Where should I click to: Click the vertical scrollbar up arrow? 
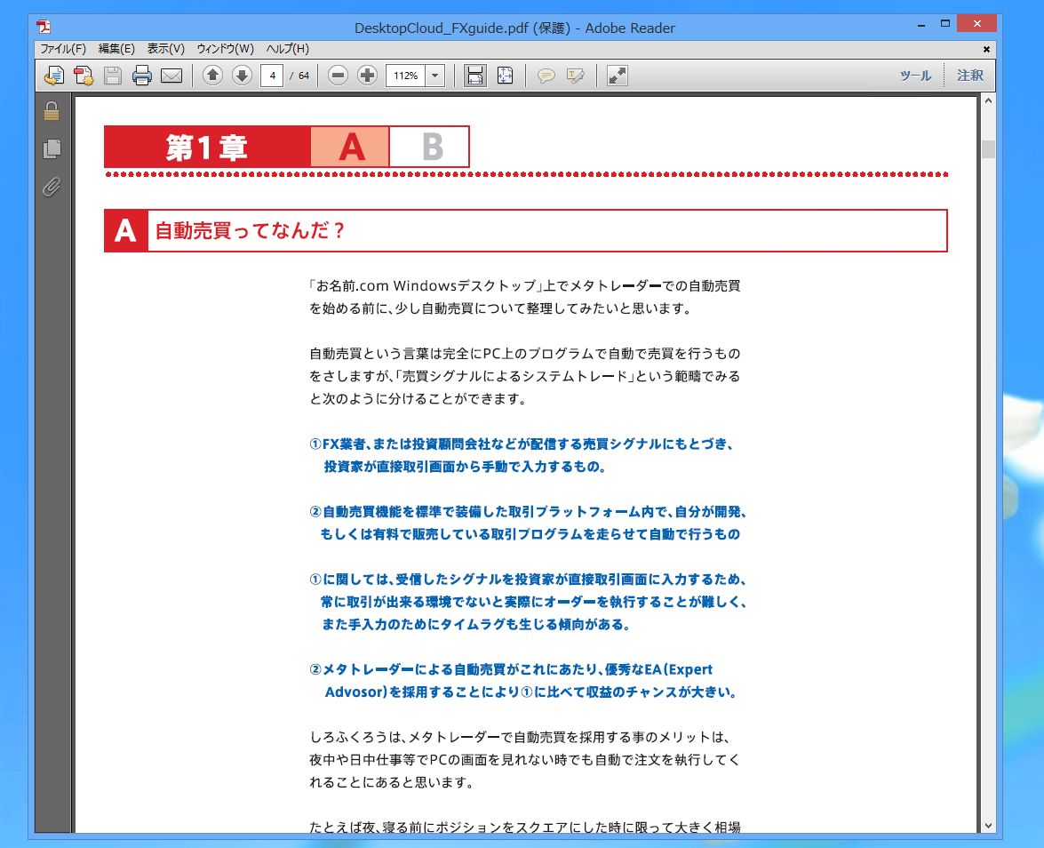click(988, 101)
